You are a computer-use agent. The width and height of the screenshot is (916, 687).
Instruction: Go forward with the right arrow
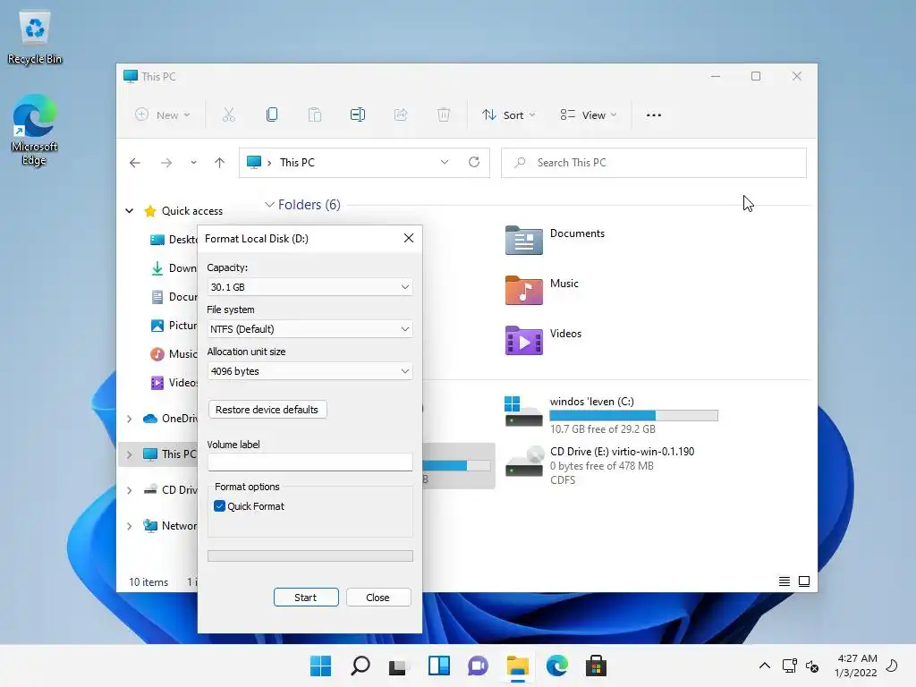point(166,163)
